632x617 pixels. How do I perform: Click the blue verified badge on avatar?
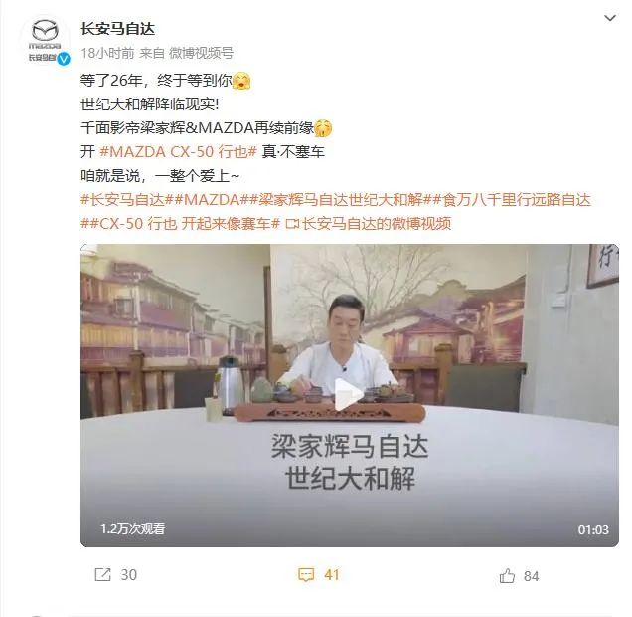click(x=64, y=59)
